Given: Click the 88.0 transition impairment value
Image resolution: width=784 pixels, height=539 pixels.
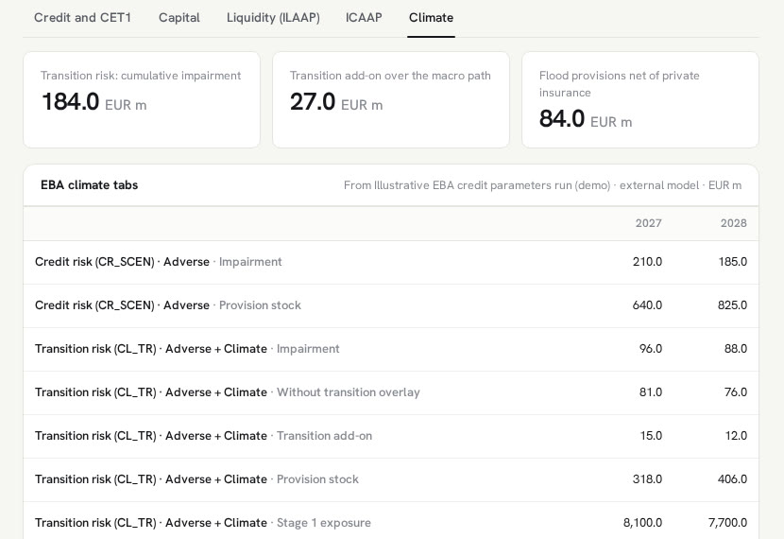Looking at the screenshot, I should click(x=736, y=349).
